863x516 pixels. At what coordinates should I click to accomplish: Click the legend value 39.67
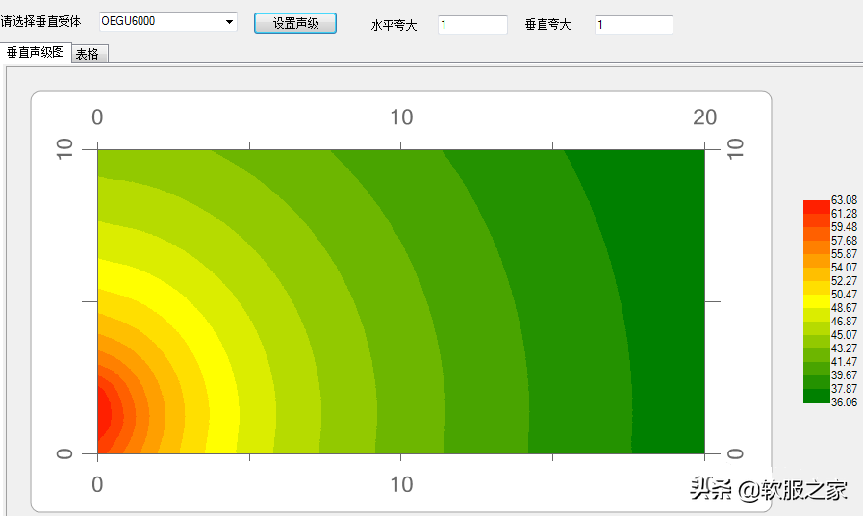click(x=845, y=375)
